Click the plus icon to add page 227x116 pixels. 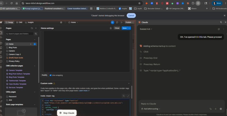click(x=36, y=28)
